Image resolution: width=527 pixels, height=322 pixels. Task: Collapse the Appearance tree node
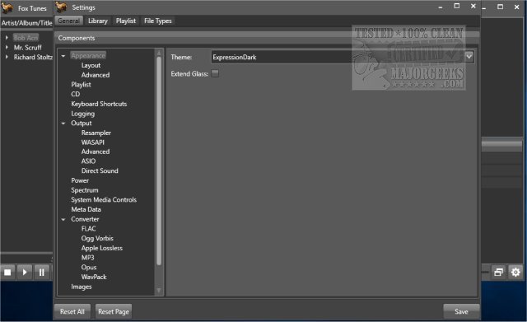pyautogui.click(x=63, y=56)
